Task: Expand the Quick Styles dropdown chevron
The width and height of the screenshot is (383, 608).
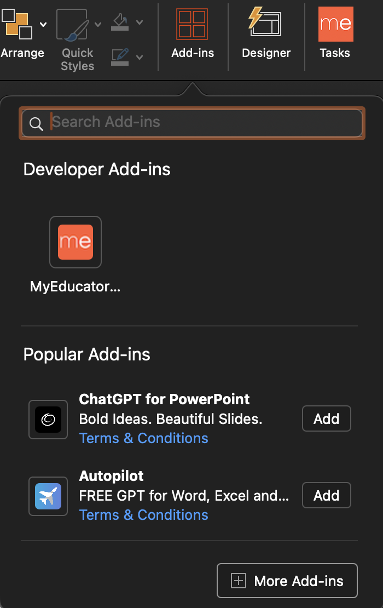Action: [x=98, y=25]
